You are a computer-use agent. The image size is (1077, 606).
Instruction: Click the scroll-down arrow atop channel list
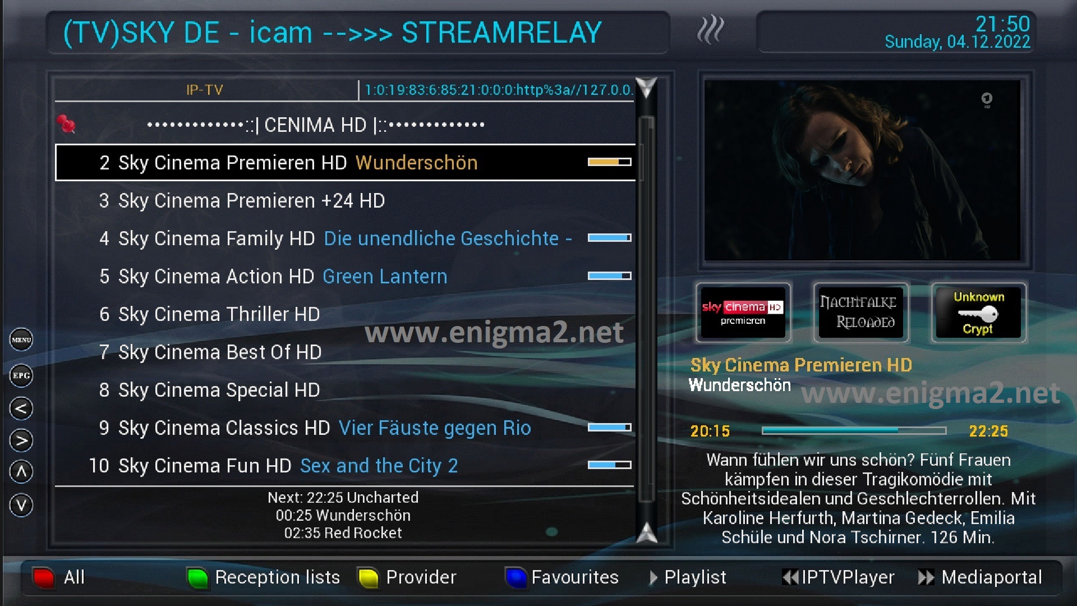coord(647,88)
